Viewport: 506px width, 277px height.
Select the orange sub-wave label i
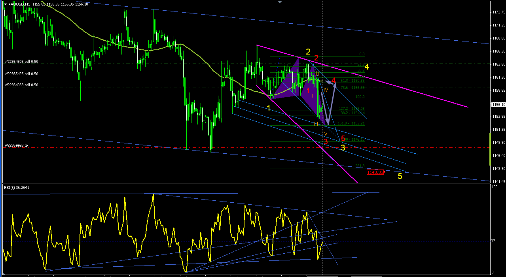313,95
